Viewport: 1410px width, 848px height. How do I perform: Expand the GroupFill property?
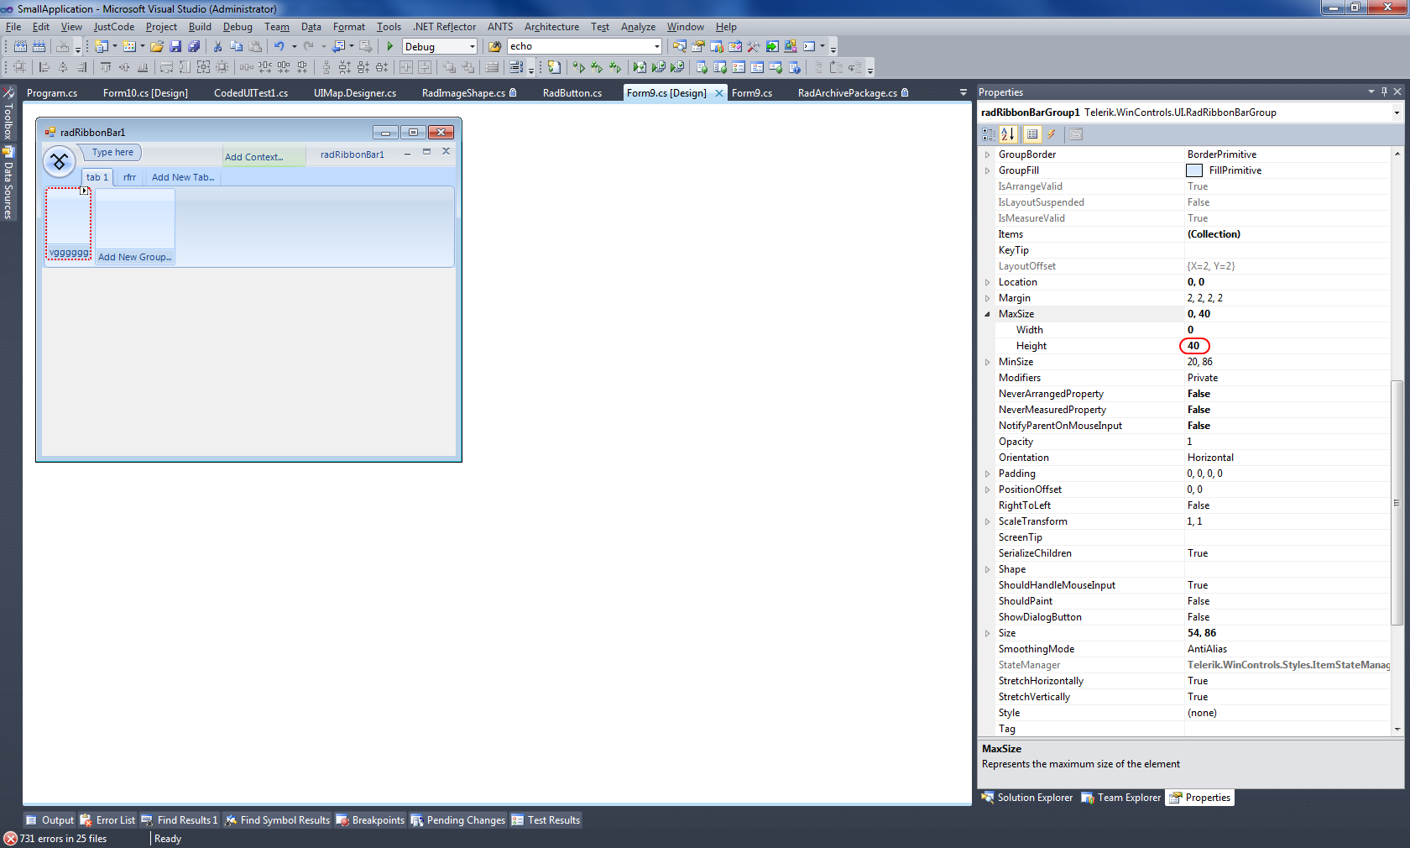[x=987, y=170]
